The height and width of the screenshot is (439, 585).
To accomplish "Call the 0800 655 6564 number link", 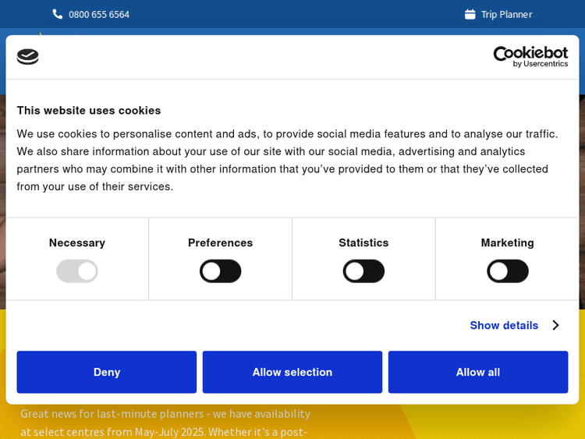I will pyautogui.click(x=99, y=14).
